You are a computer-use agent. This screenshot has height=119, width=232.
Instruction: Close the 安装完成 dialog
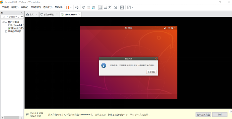pos(156,58)
